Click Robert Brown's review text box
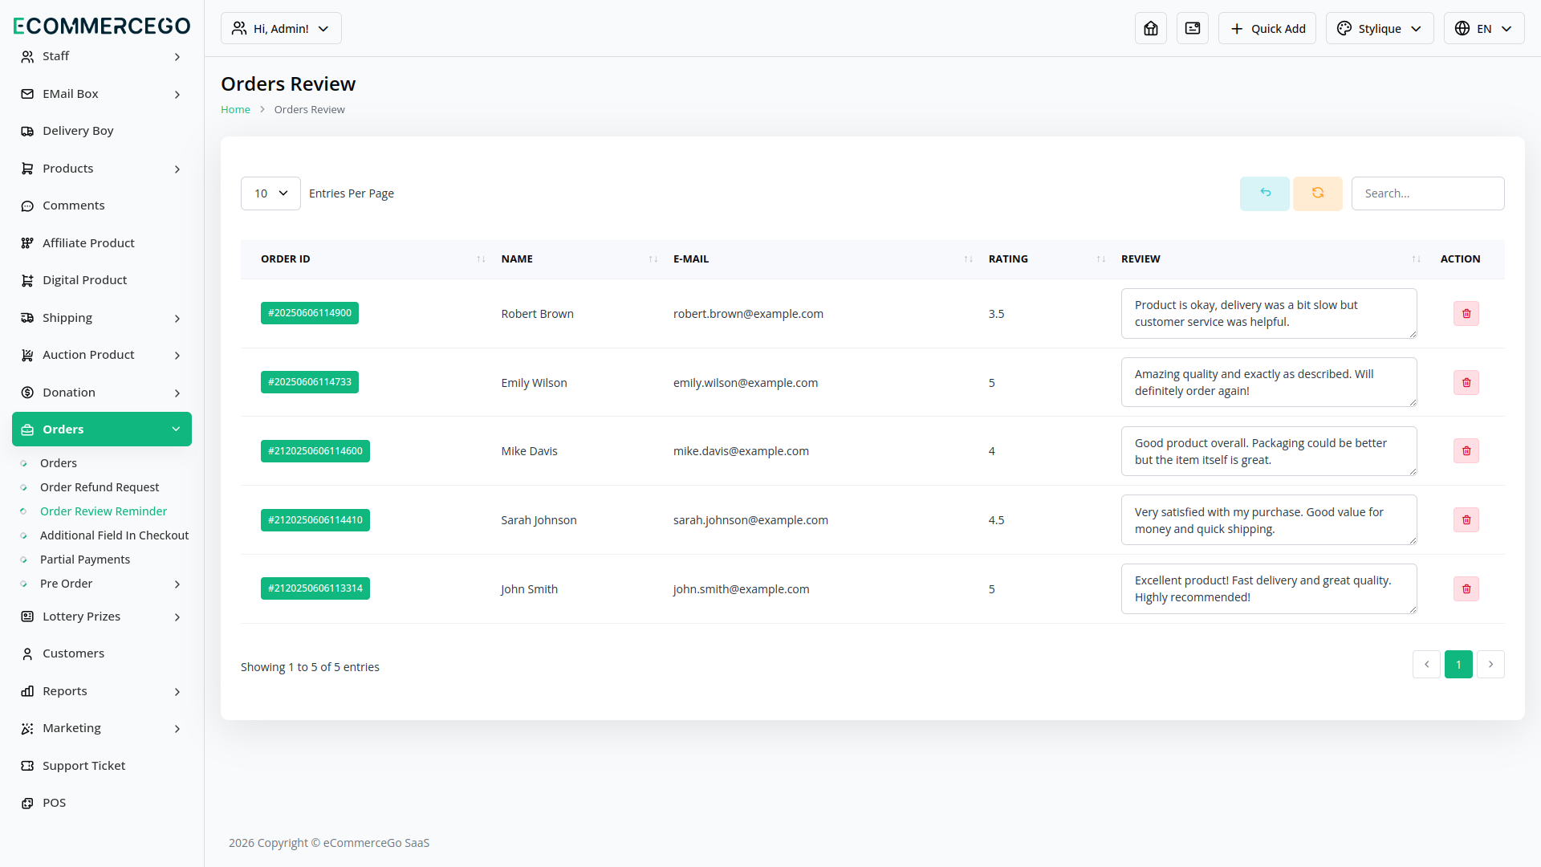 pos(1268,313)
